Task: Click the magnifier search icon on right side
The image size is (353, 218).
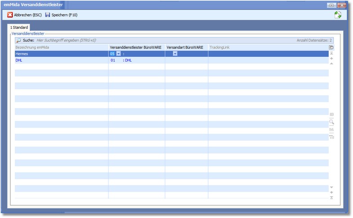Action: [331, 122]
